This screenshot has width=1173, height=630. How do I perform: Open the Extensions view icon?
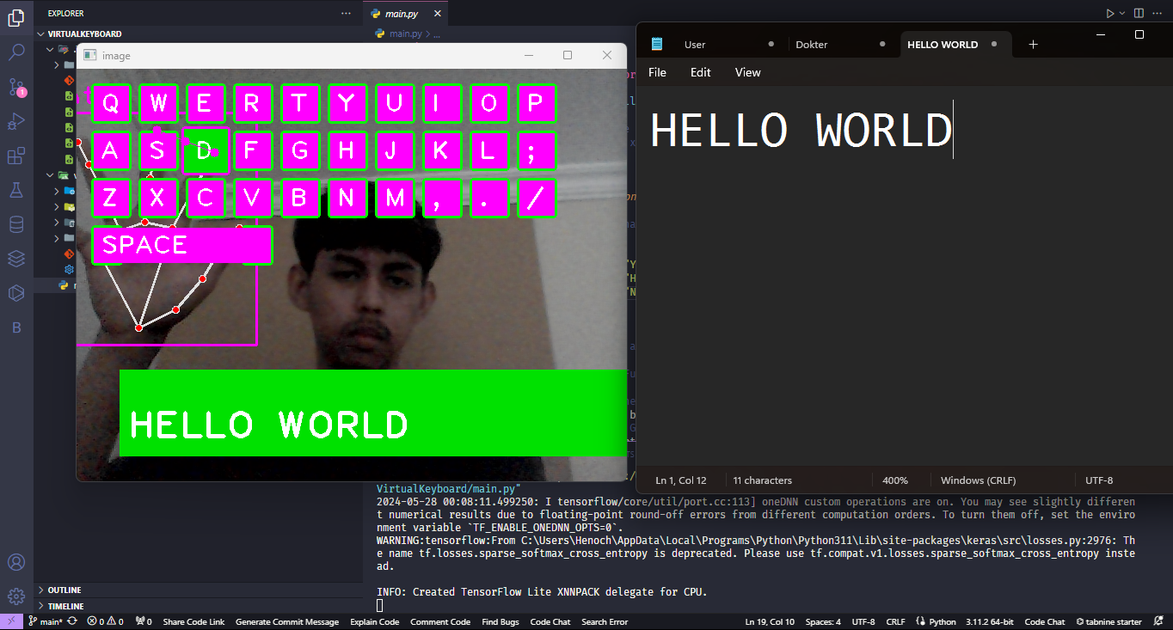16,156
